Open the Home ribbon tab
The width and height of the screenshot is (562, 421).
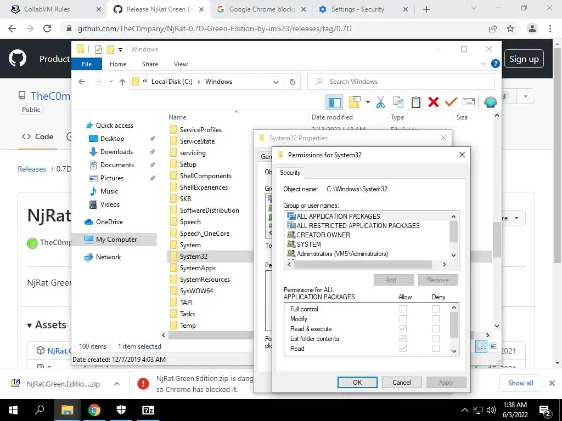click(x=118, y=64)
